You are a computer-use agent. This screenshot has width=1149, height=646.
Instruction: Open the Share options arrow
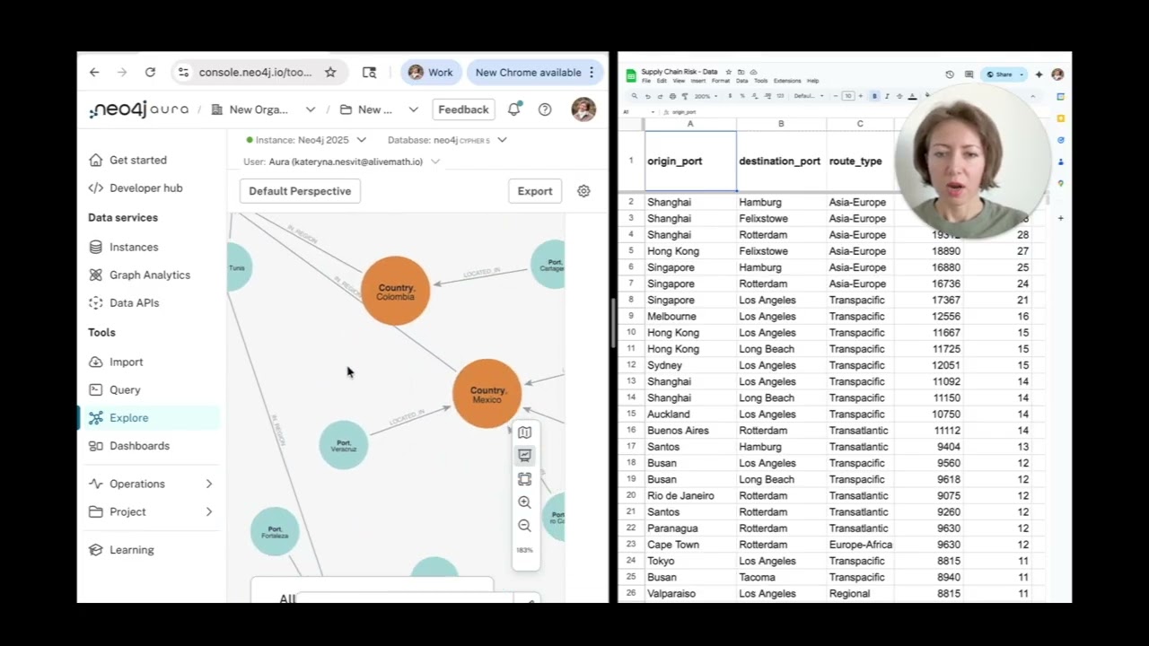point(1022,74)
